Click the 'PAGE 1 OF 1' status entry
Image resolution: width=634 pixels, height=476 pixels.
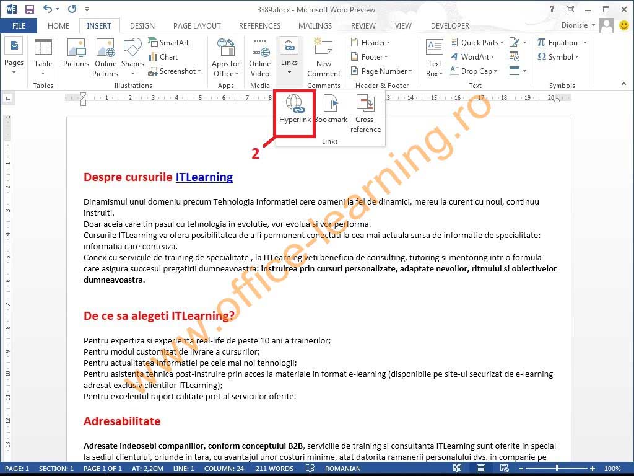(x=102, y=469)
